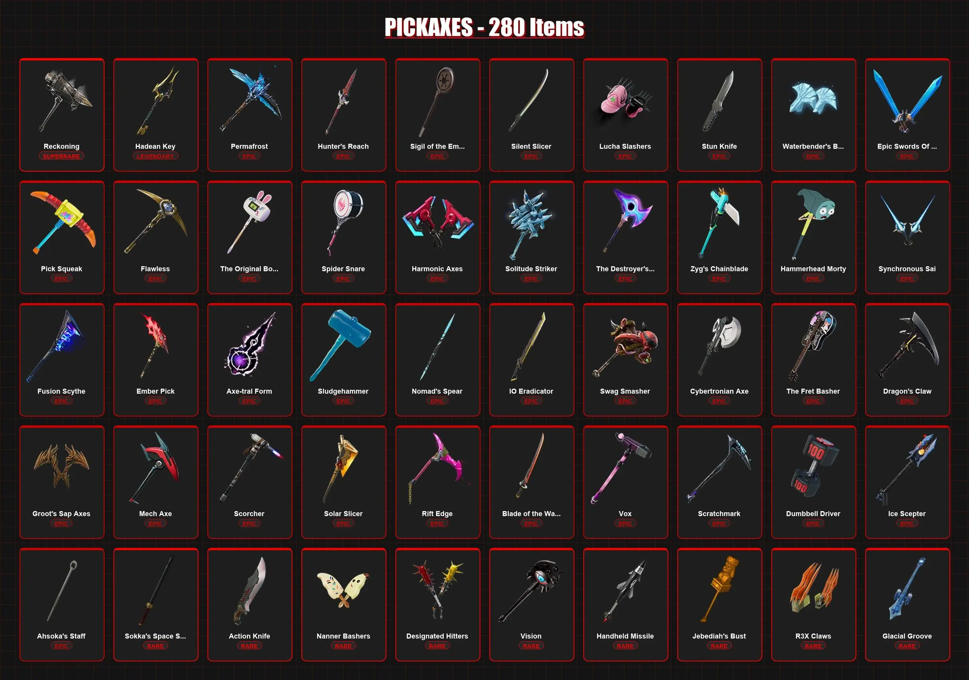The width and height of the screenshot is (969, 680).
Task: Click the Nanner Bashers banana icon
Action: click(x=344, y=590)
